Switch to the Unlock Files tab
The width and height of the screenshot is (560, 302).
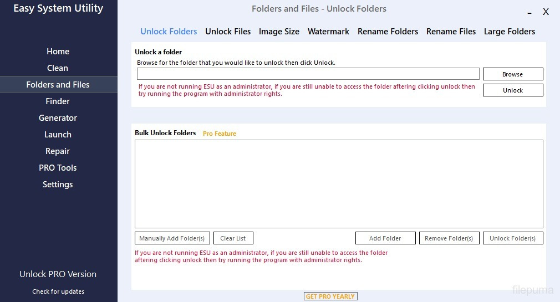pos(228,32)
